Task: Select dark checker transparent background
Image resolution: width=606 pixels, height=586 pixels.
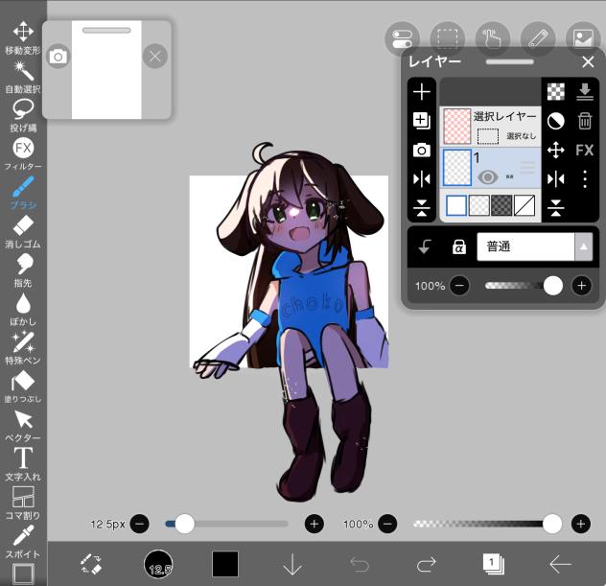Action: (x=501, y=205)
